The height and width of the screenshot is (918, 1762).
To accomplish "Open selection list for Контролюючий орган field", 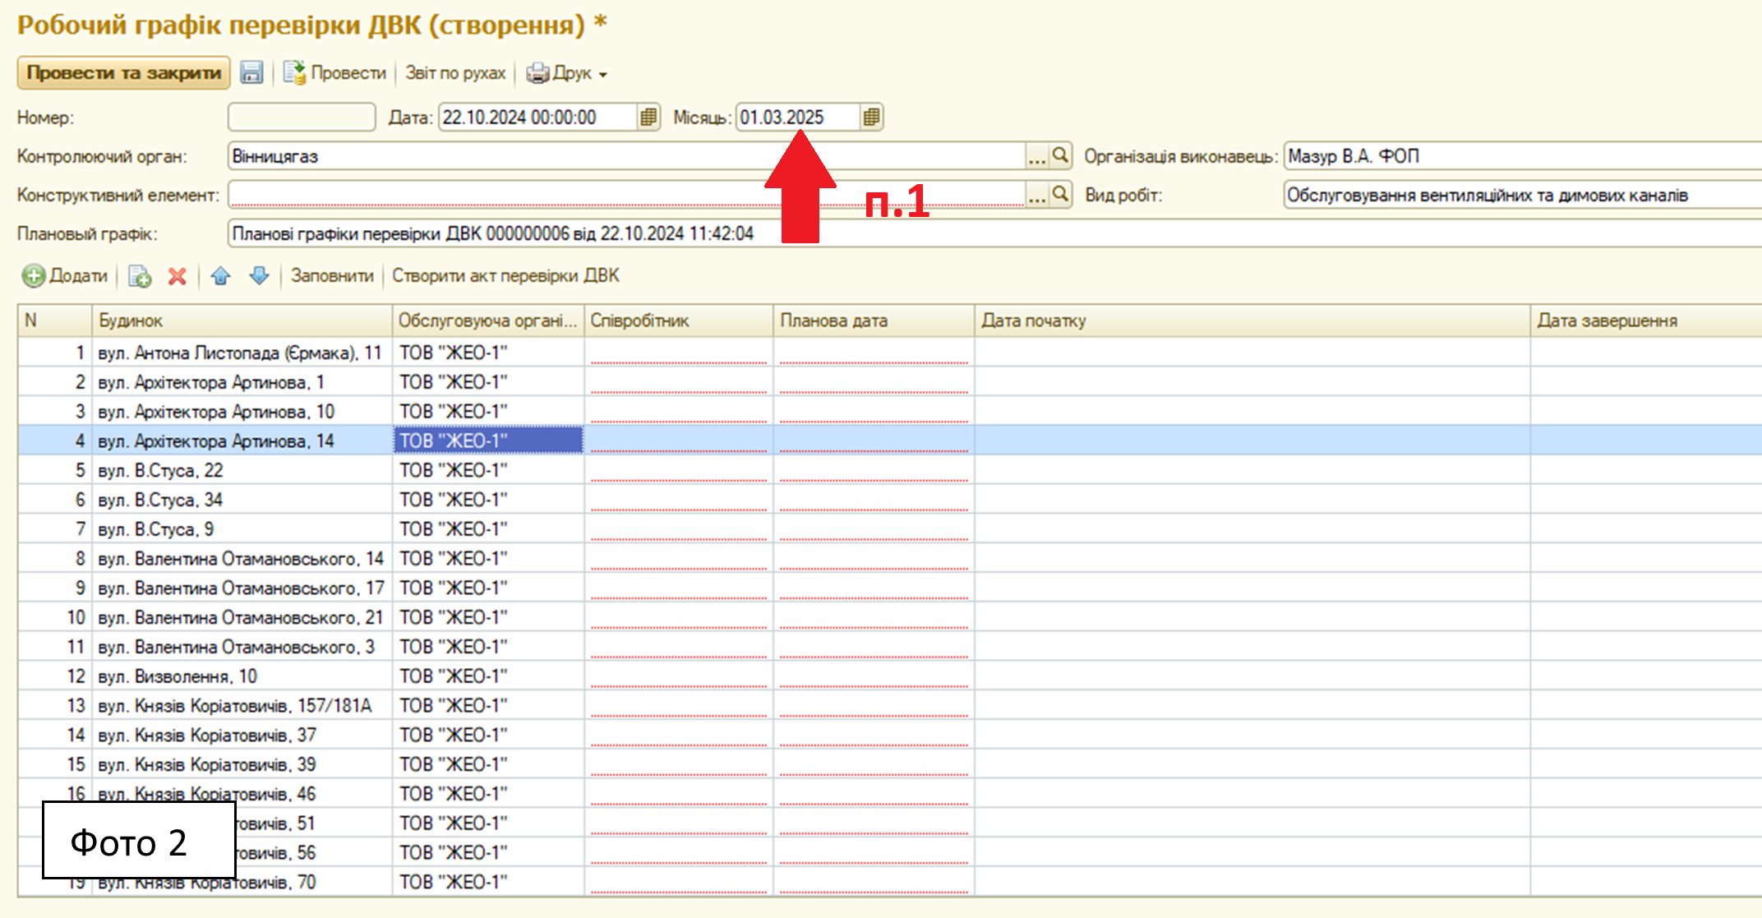I will click(1036, 156).
